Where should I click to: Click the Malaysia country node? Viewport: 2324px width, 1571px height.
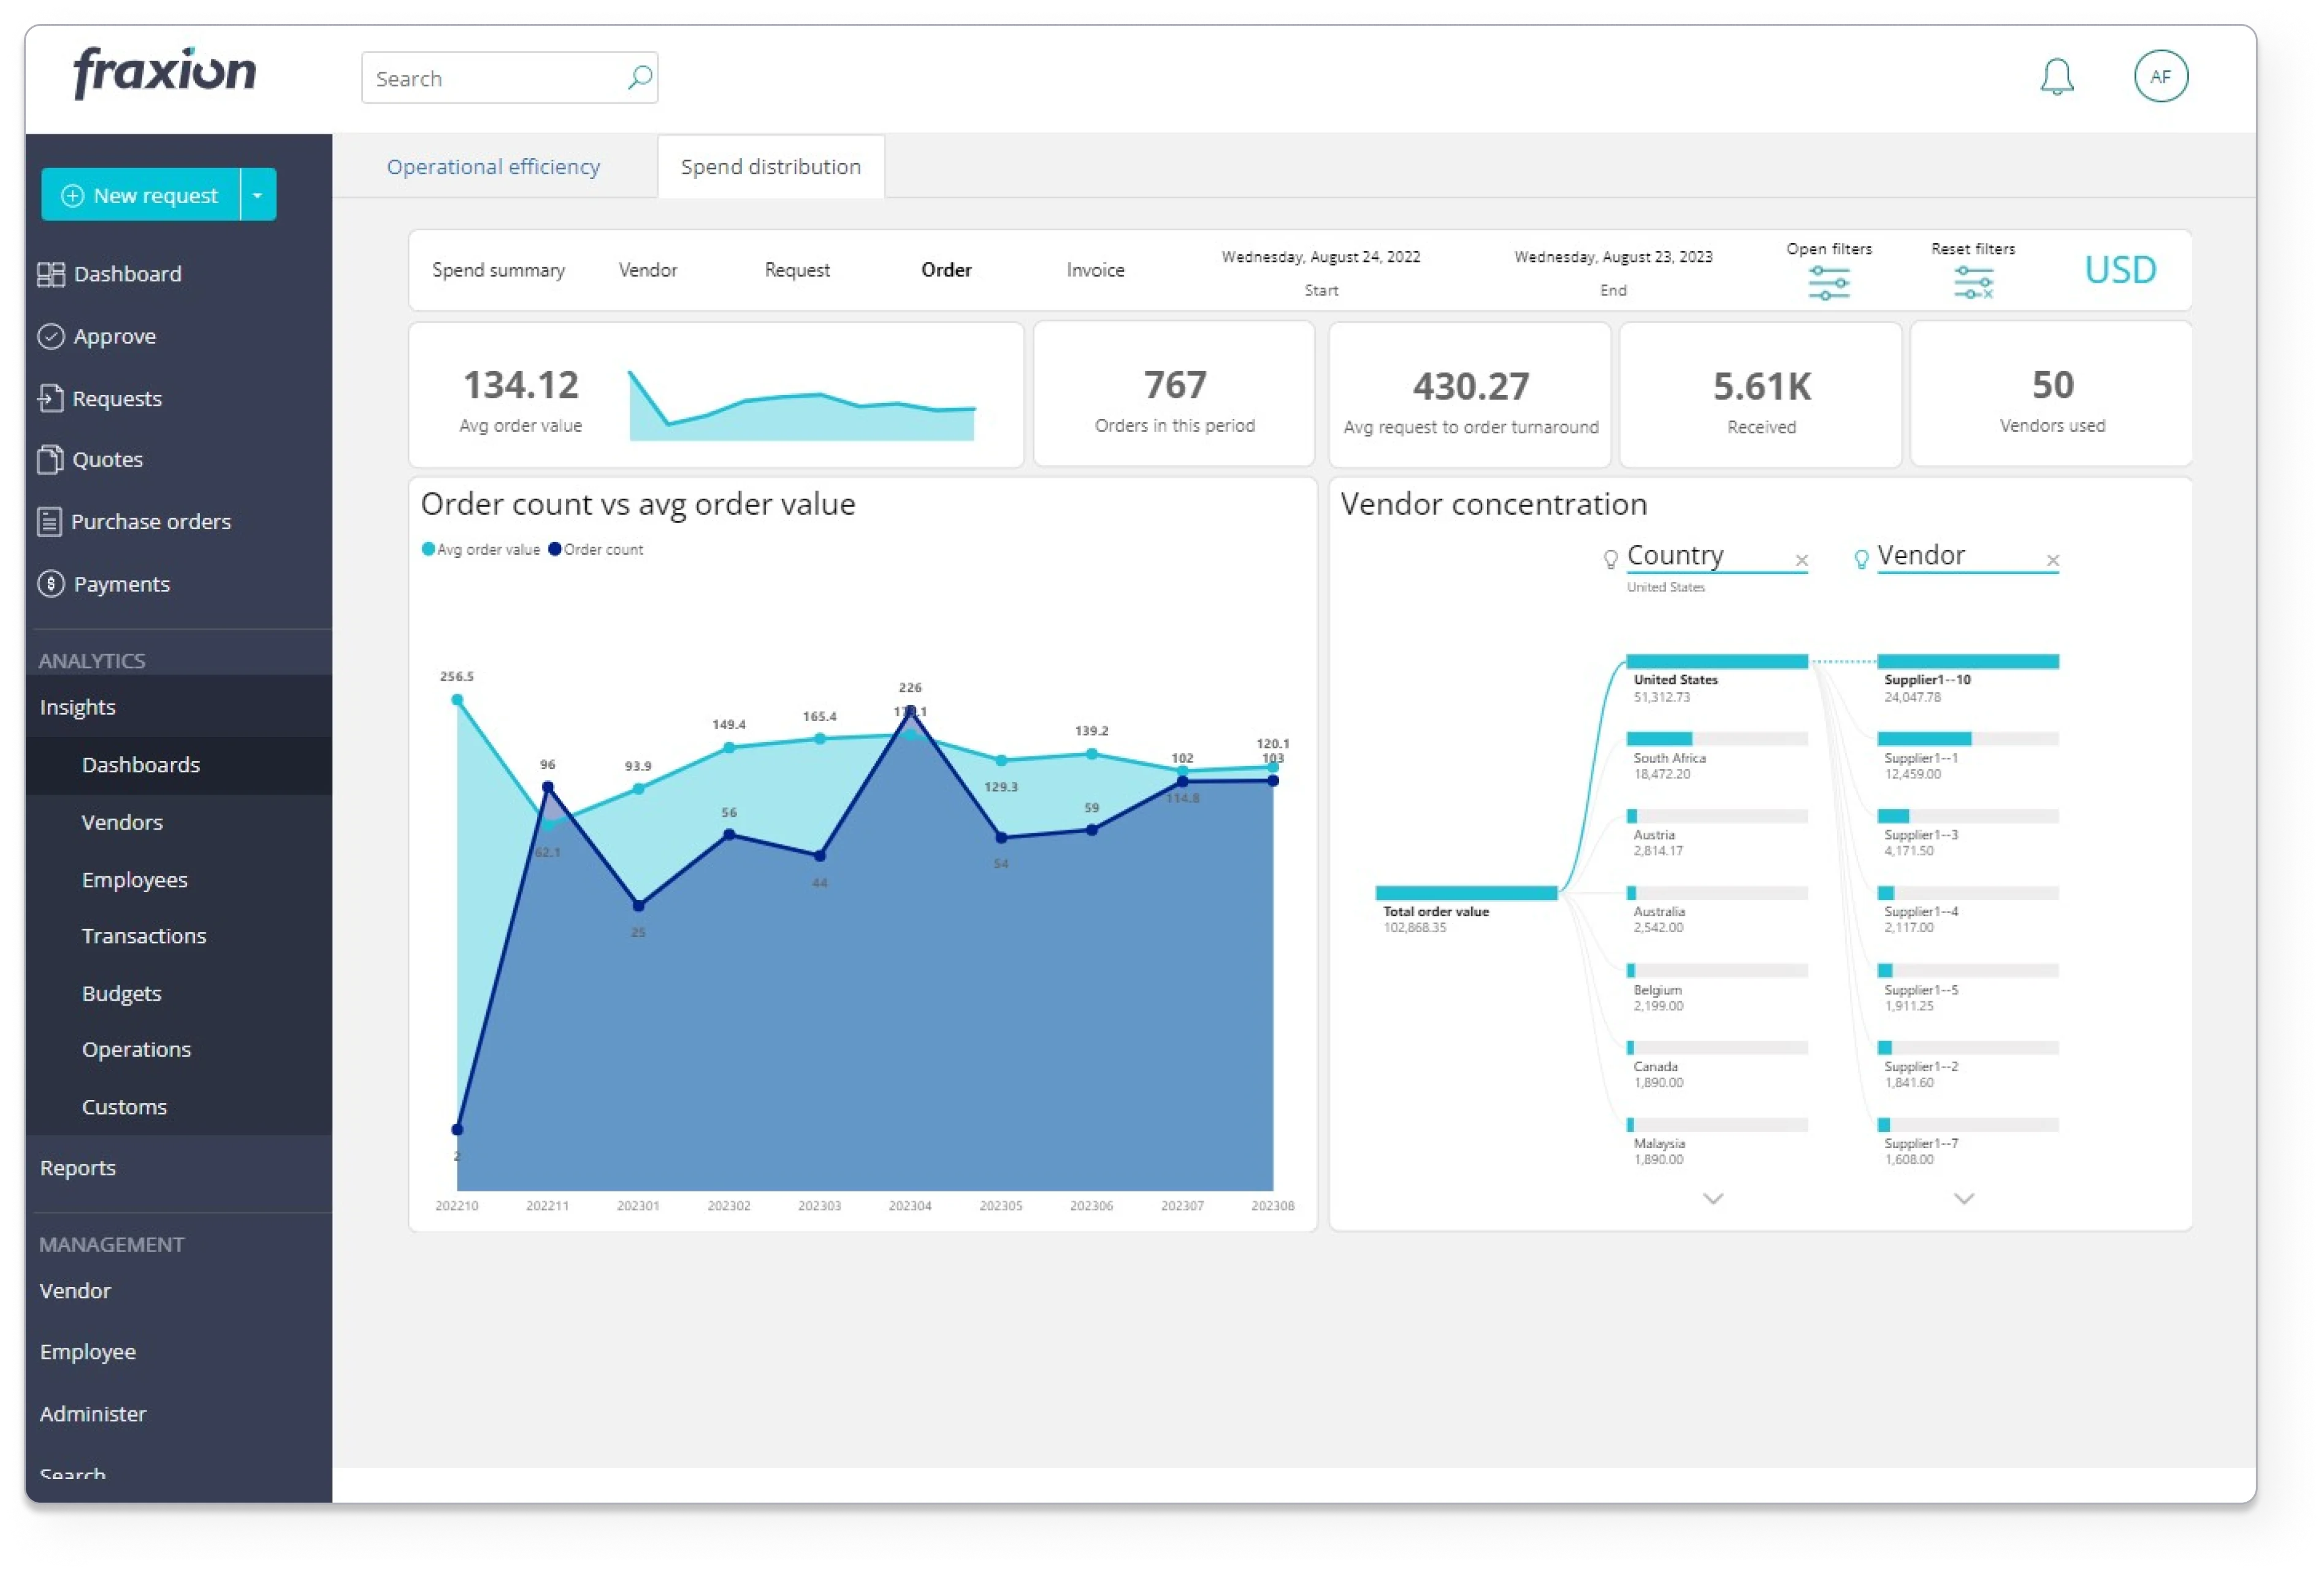(x=1716, y=1142)
